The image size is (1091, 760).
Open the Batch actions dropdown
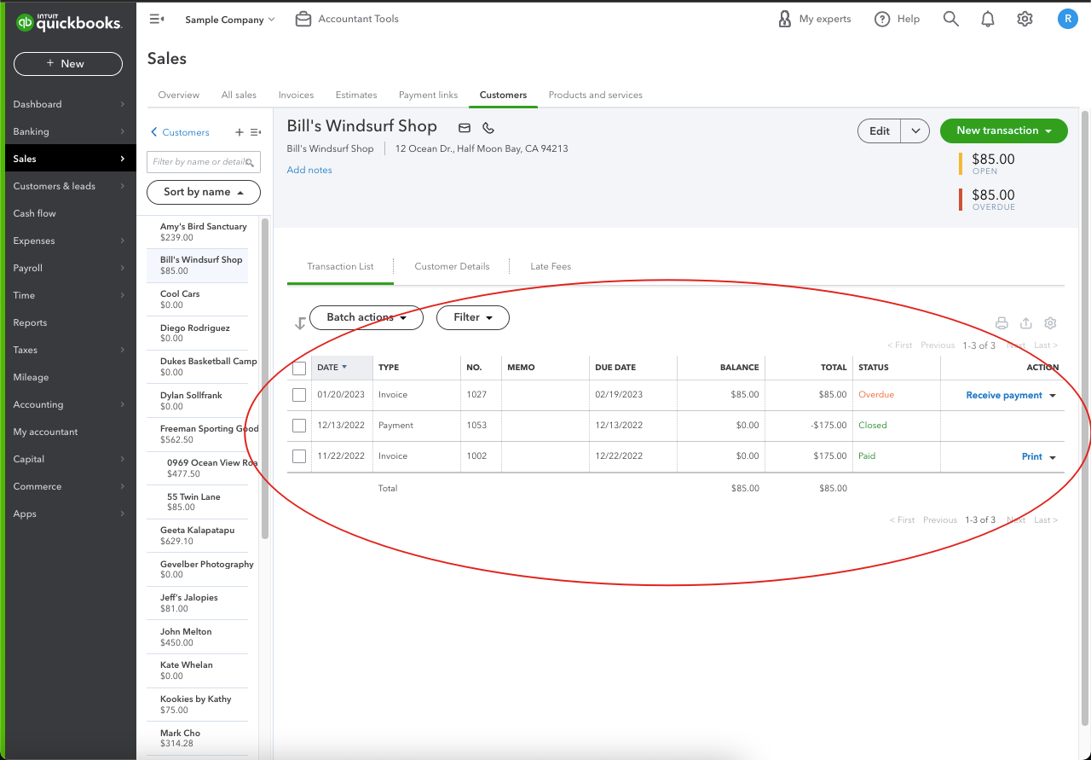pos(366,317)
